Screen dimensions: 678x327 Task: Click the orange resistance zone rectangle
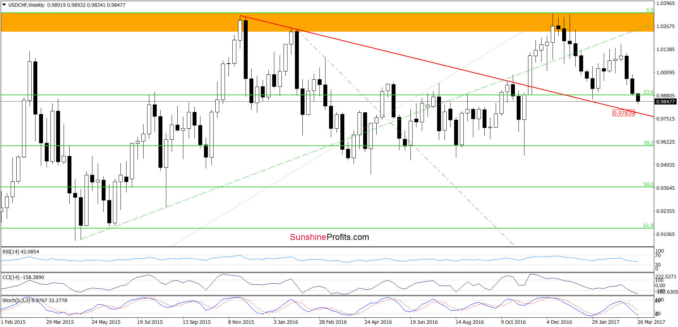pyautogui.click(x=327, y=22)
